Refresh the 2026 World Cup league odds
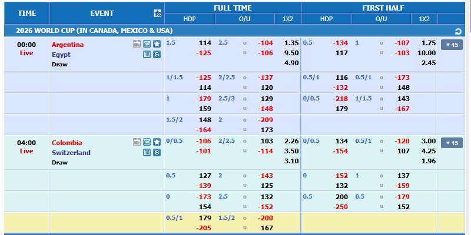The image size is (471, 235). click(458, 31)
